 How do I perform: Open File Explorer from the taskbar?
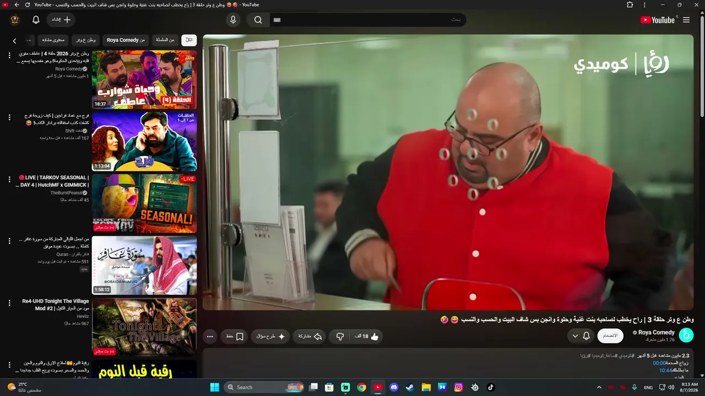[x=426, y=387]
